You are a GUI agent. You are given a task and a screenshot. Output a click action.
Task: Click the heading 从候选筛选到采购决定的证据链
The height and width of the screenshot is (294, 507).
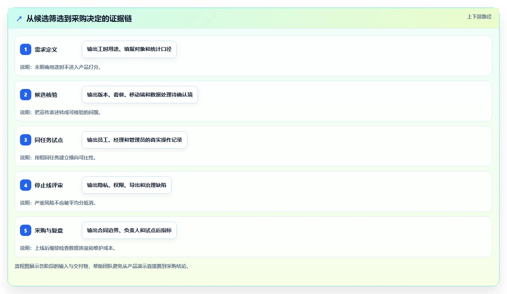[79, 18]
